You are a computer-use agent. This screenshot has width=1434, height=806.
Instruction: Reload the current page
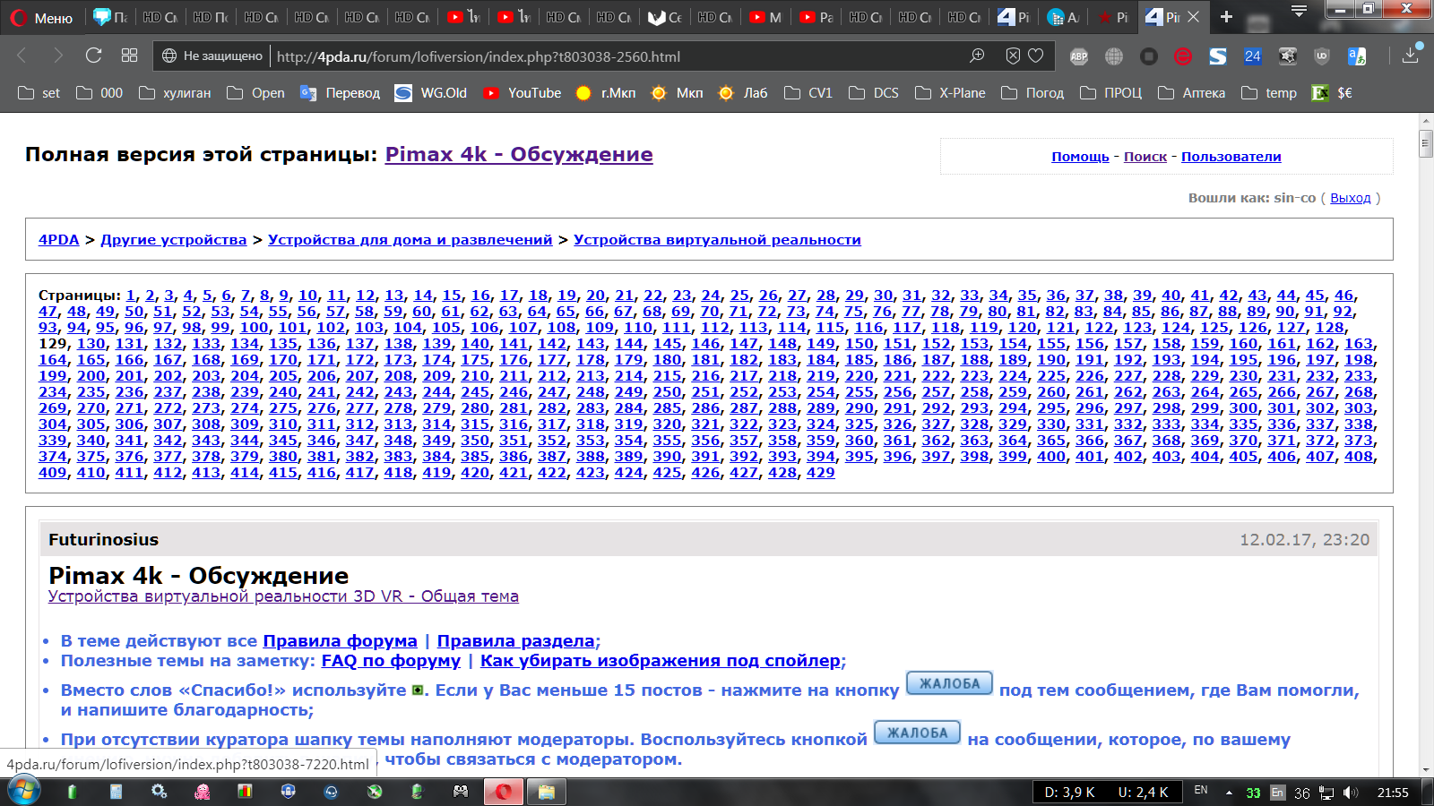point(93,56)
